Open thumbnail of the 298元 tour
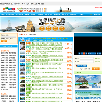The width and height of the screenshot is (102, 102). point(22,61)
